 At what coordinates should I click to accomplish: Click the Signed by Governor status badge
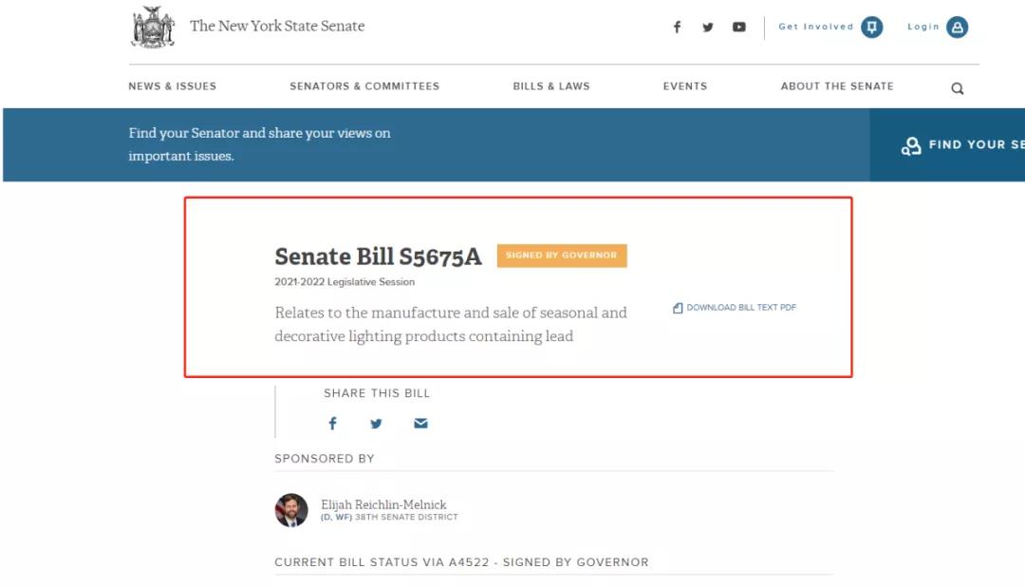point(561,256)
